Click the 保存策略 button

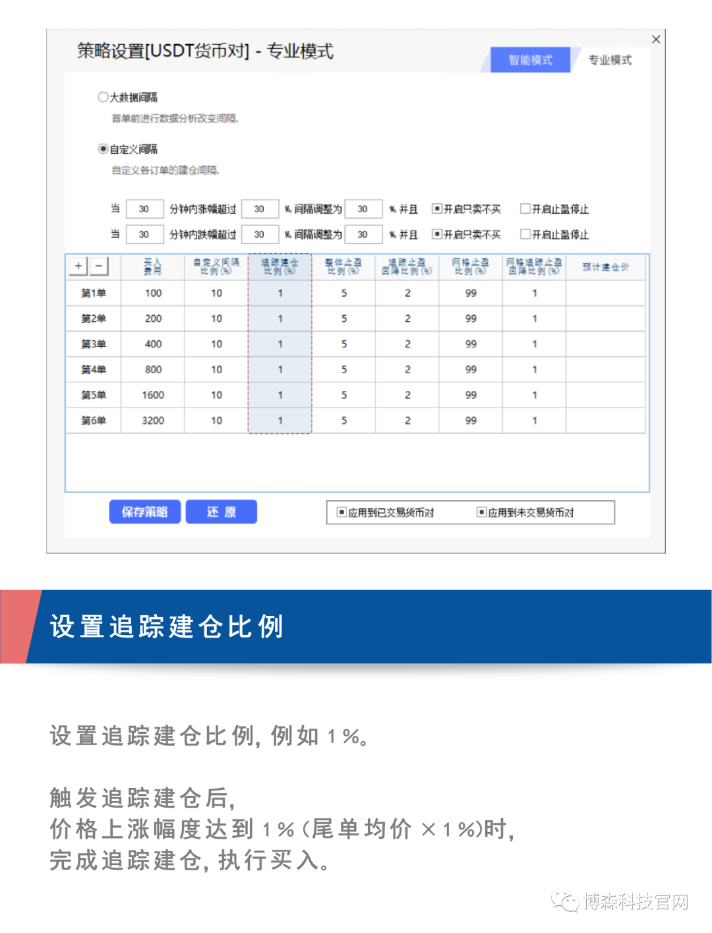click(144, 512)
